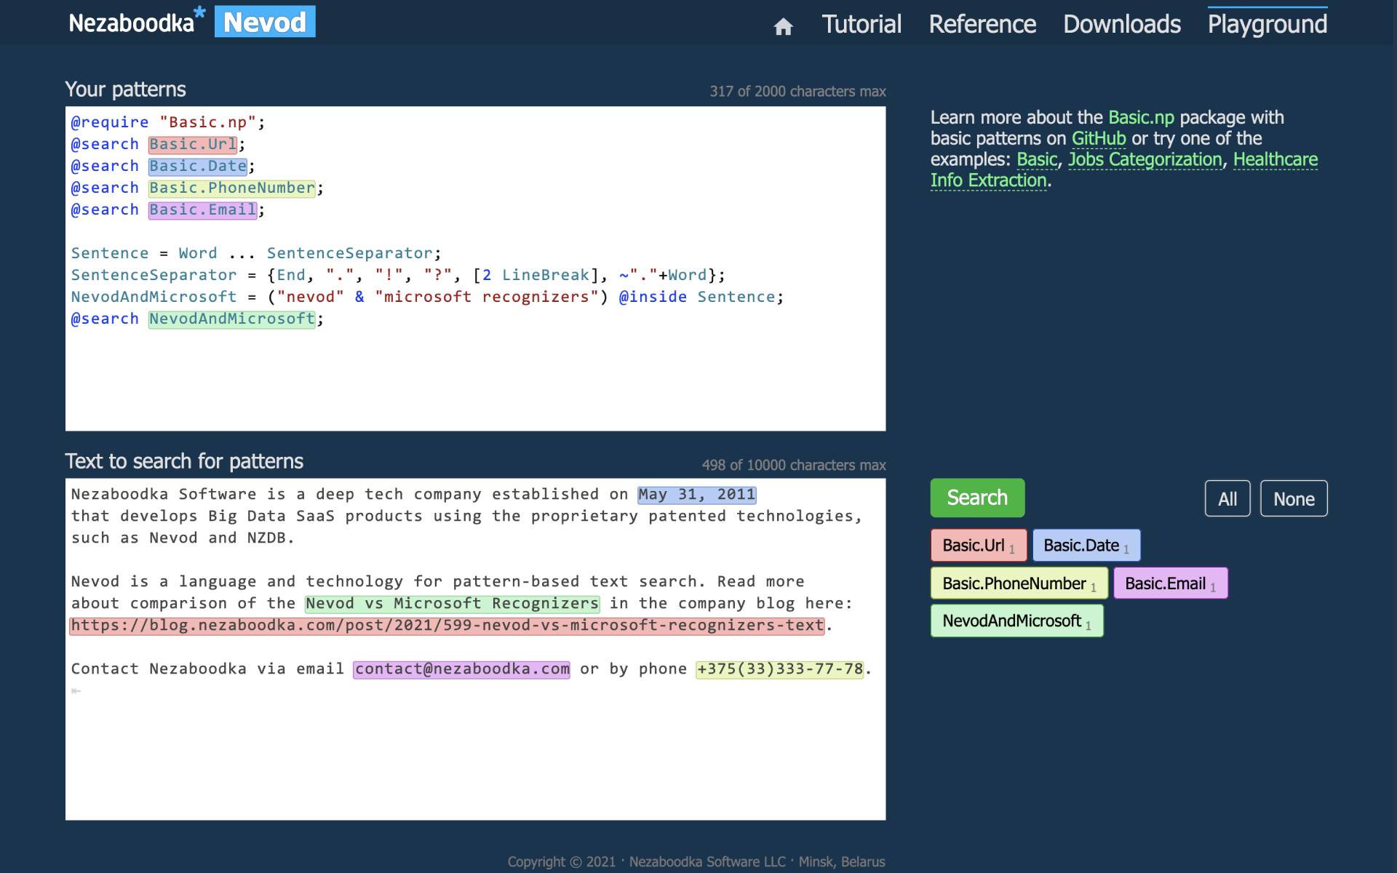Screen dimensions: 1397x873
Task: Click the All button
Action: click(x=1227, y=499)
